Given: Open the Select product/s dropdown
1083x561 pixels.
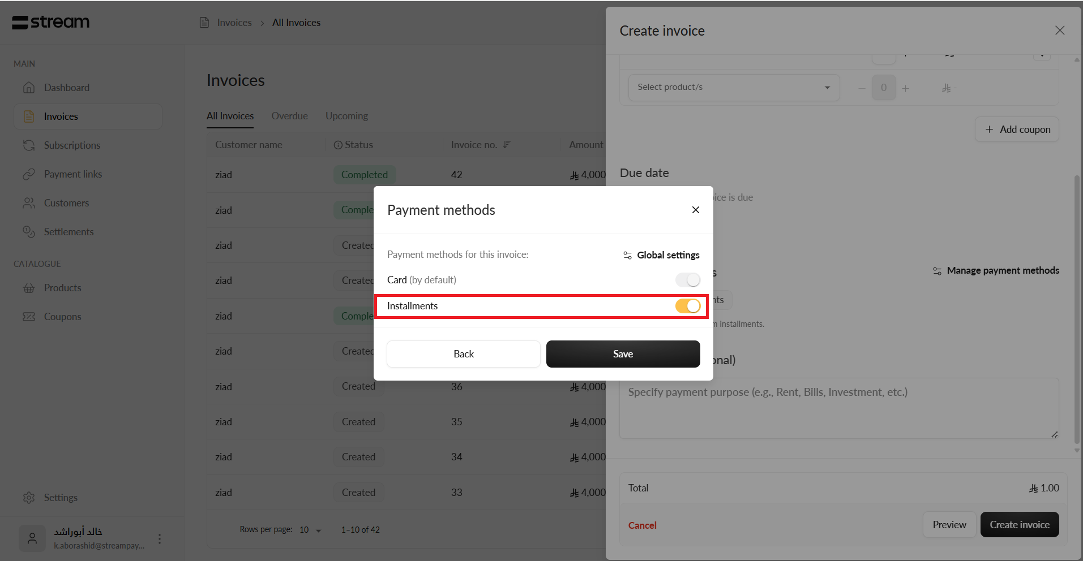Looking at the screenshot, I should click(x=733, y=87).
